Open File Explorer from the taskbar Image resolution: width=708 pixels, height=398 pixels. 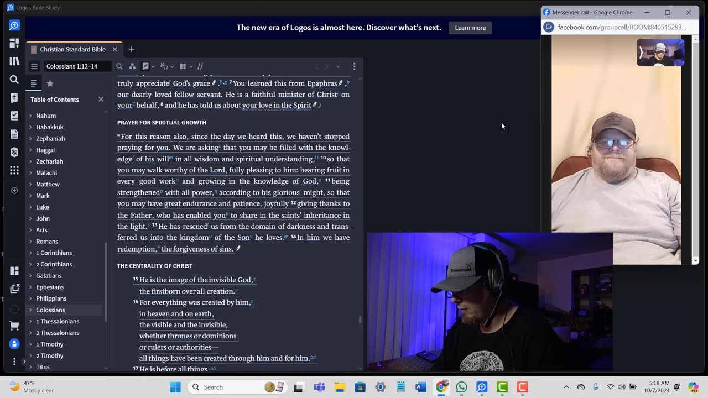coord(339,387)
